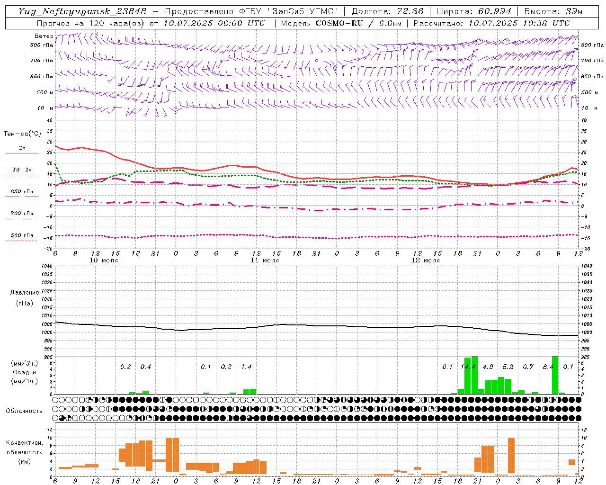Click the '12 июля' date label

(x=426, y=260)
